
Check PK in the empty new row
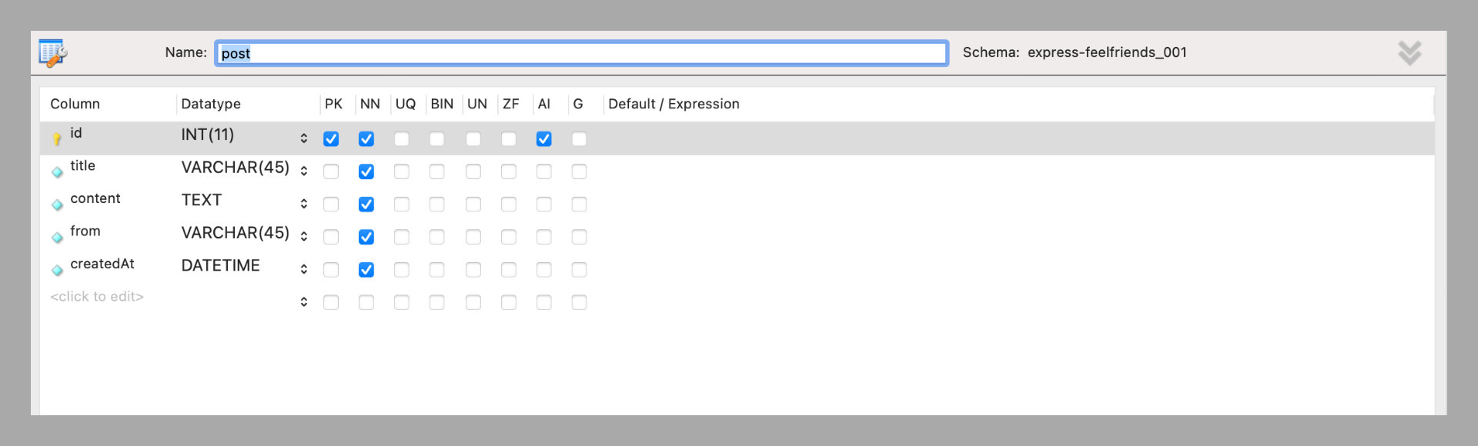click(x=331, y=302)
